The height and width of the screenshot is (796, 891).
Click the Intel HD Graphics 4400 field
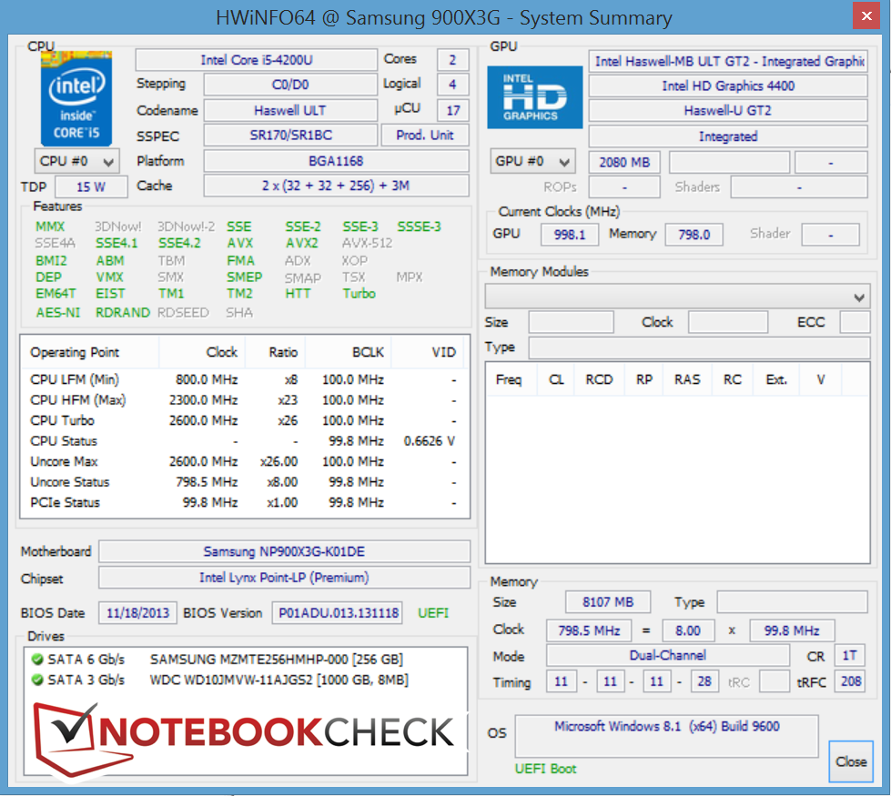728,86
